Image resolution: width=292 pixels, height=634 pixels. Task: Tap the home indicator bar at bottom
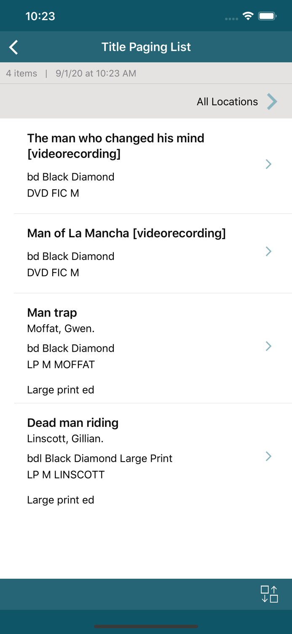[x=146, y=627]
